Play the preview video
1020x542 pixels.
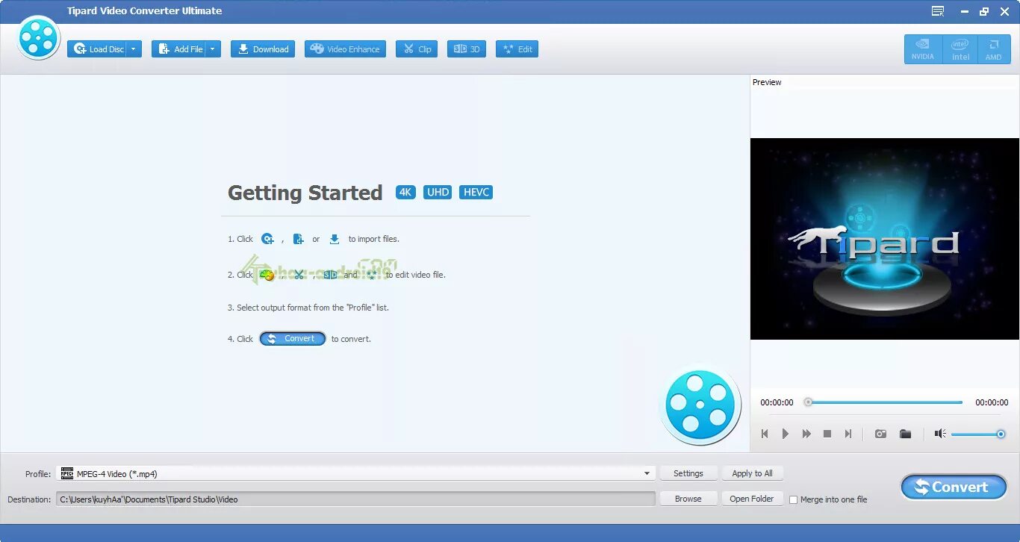pos(786,433)
